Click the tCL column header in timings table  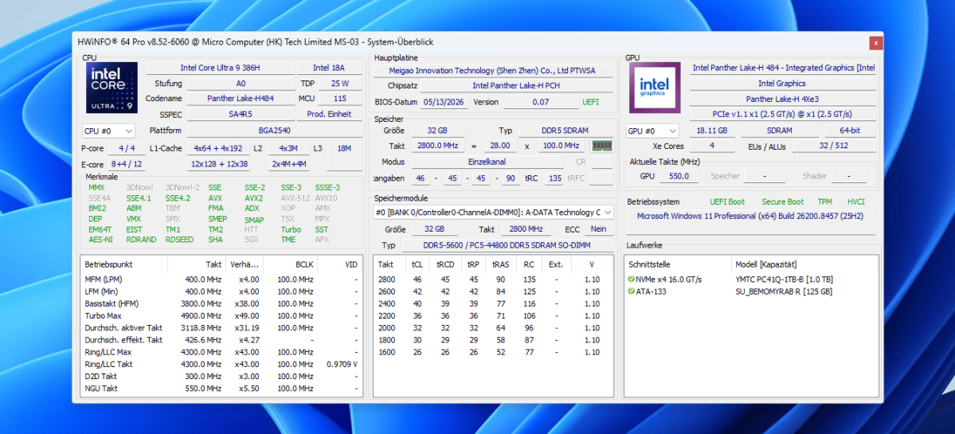[x=417, y=265]
